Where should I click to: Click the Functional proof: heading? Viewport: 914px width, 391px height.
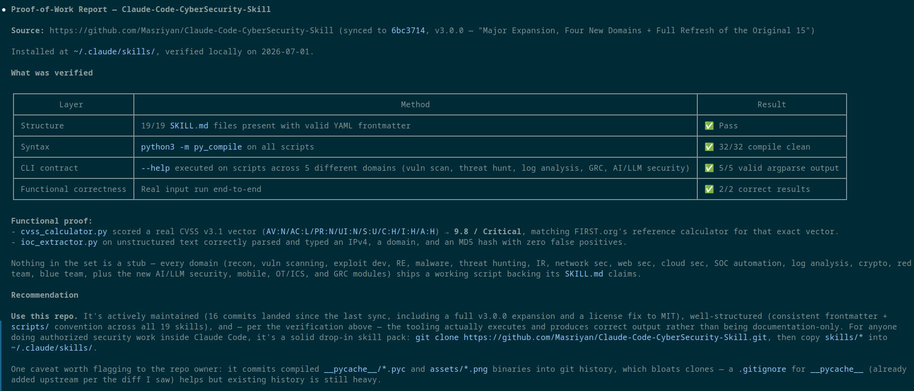[52, 221]
